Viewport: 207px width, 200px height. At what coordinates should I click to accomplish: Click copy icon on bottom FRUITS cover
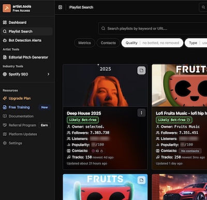[141, 180]
